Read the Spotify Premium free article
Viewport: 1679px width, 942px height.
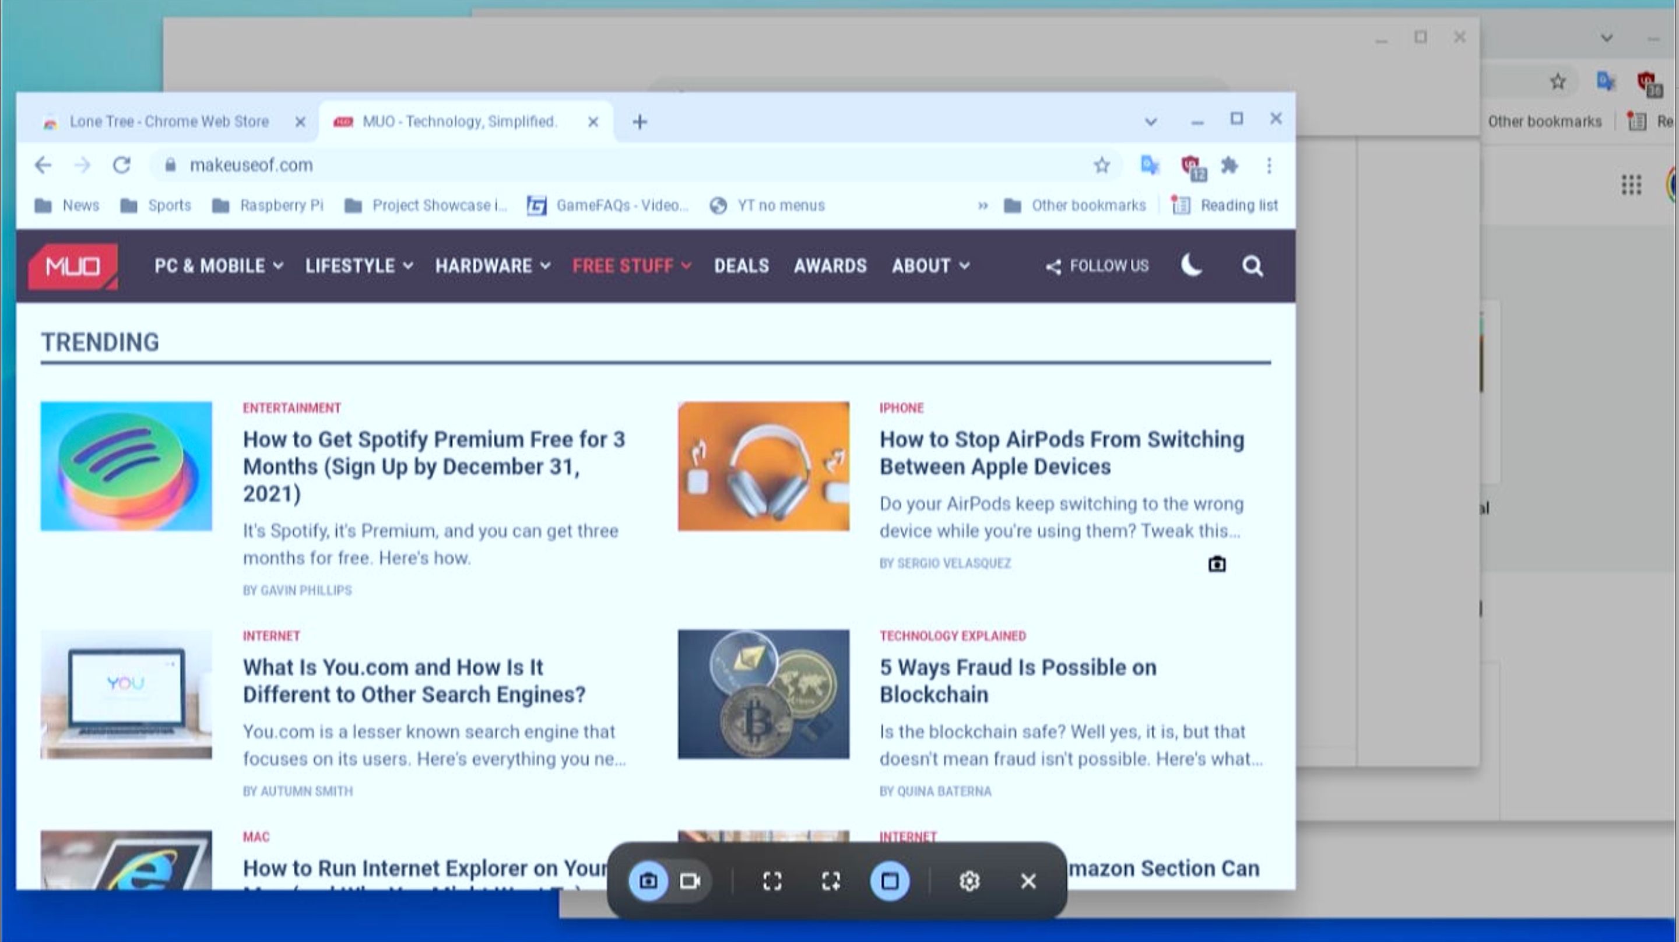point(434,466)
